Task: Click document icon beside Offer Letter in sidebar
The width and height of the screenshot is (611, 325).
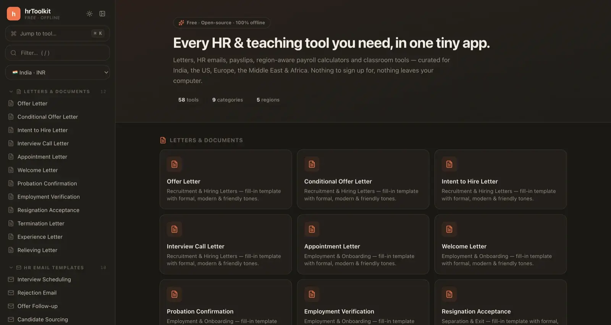Action: (11, 103)
